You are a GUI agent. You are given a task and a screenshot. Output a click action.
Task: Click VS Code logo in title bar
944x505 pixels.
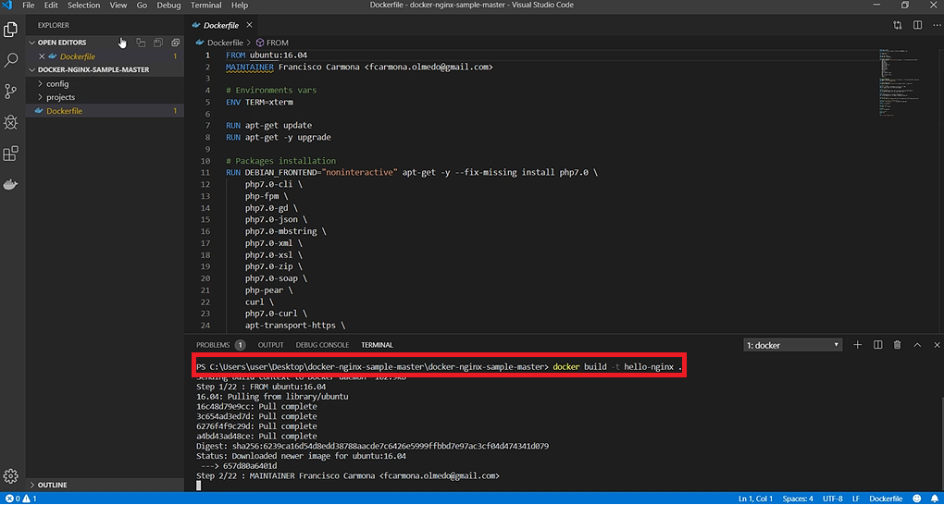point(8,6)
